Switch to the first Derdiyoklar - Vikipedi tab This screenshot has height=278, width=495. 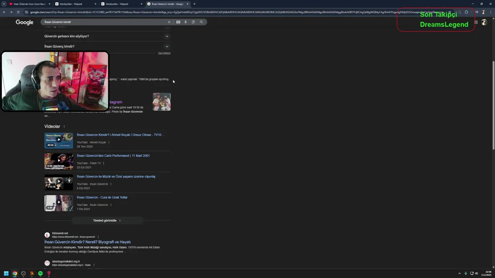pos(75,4)
